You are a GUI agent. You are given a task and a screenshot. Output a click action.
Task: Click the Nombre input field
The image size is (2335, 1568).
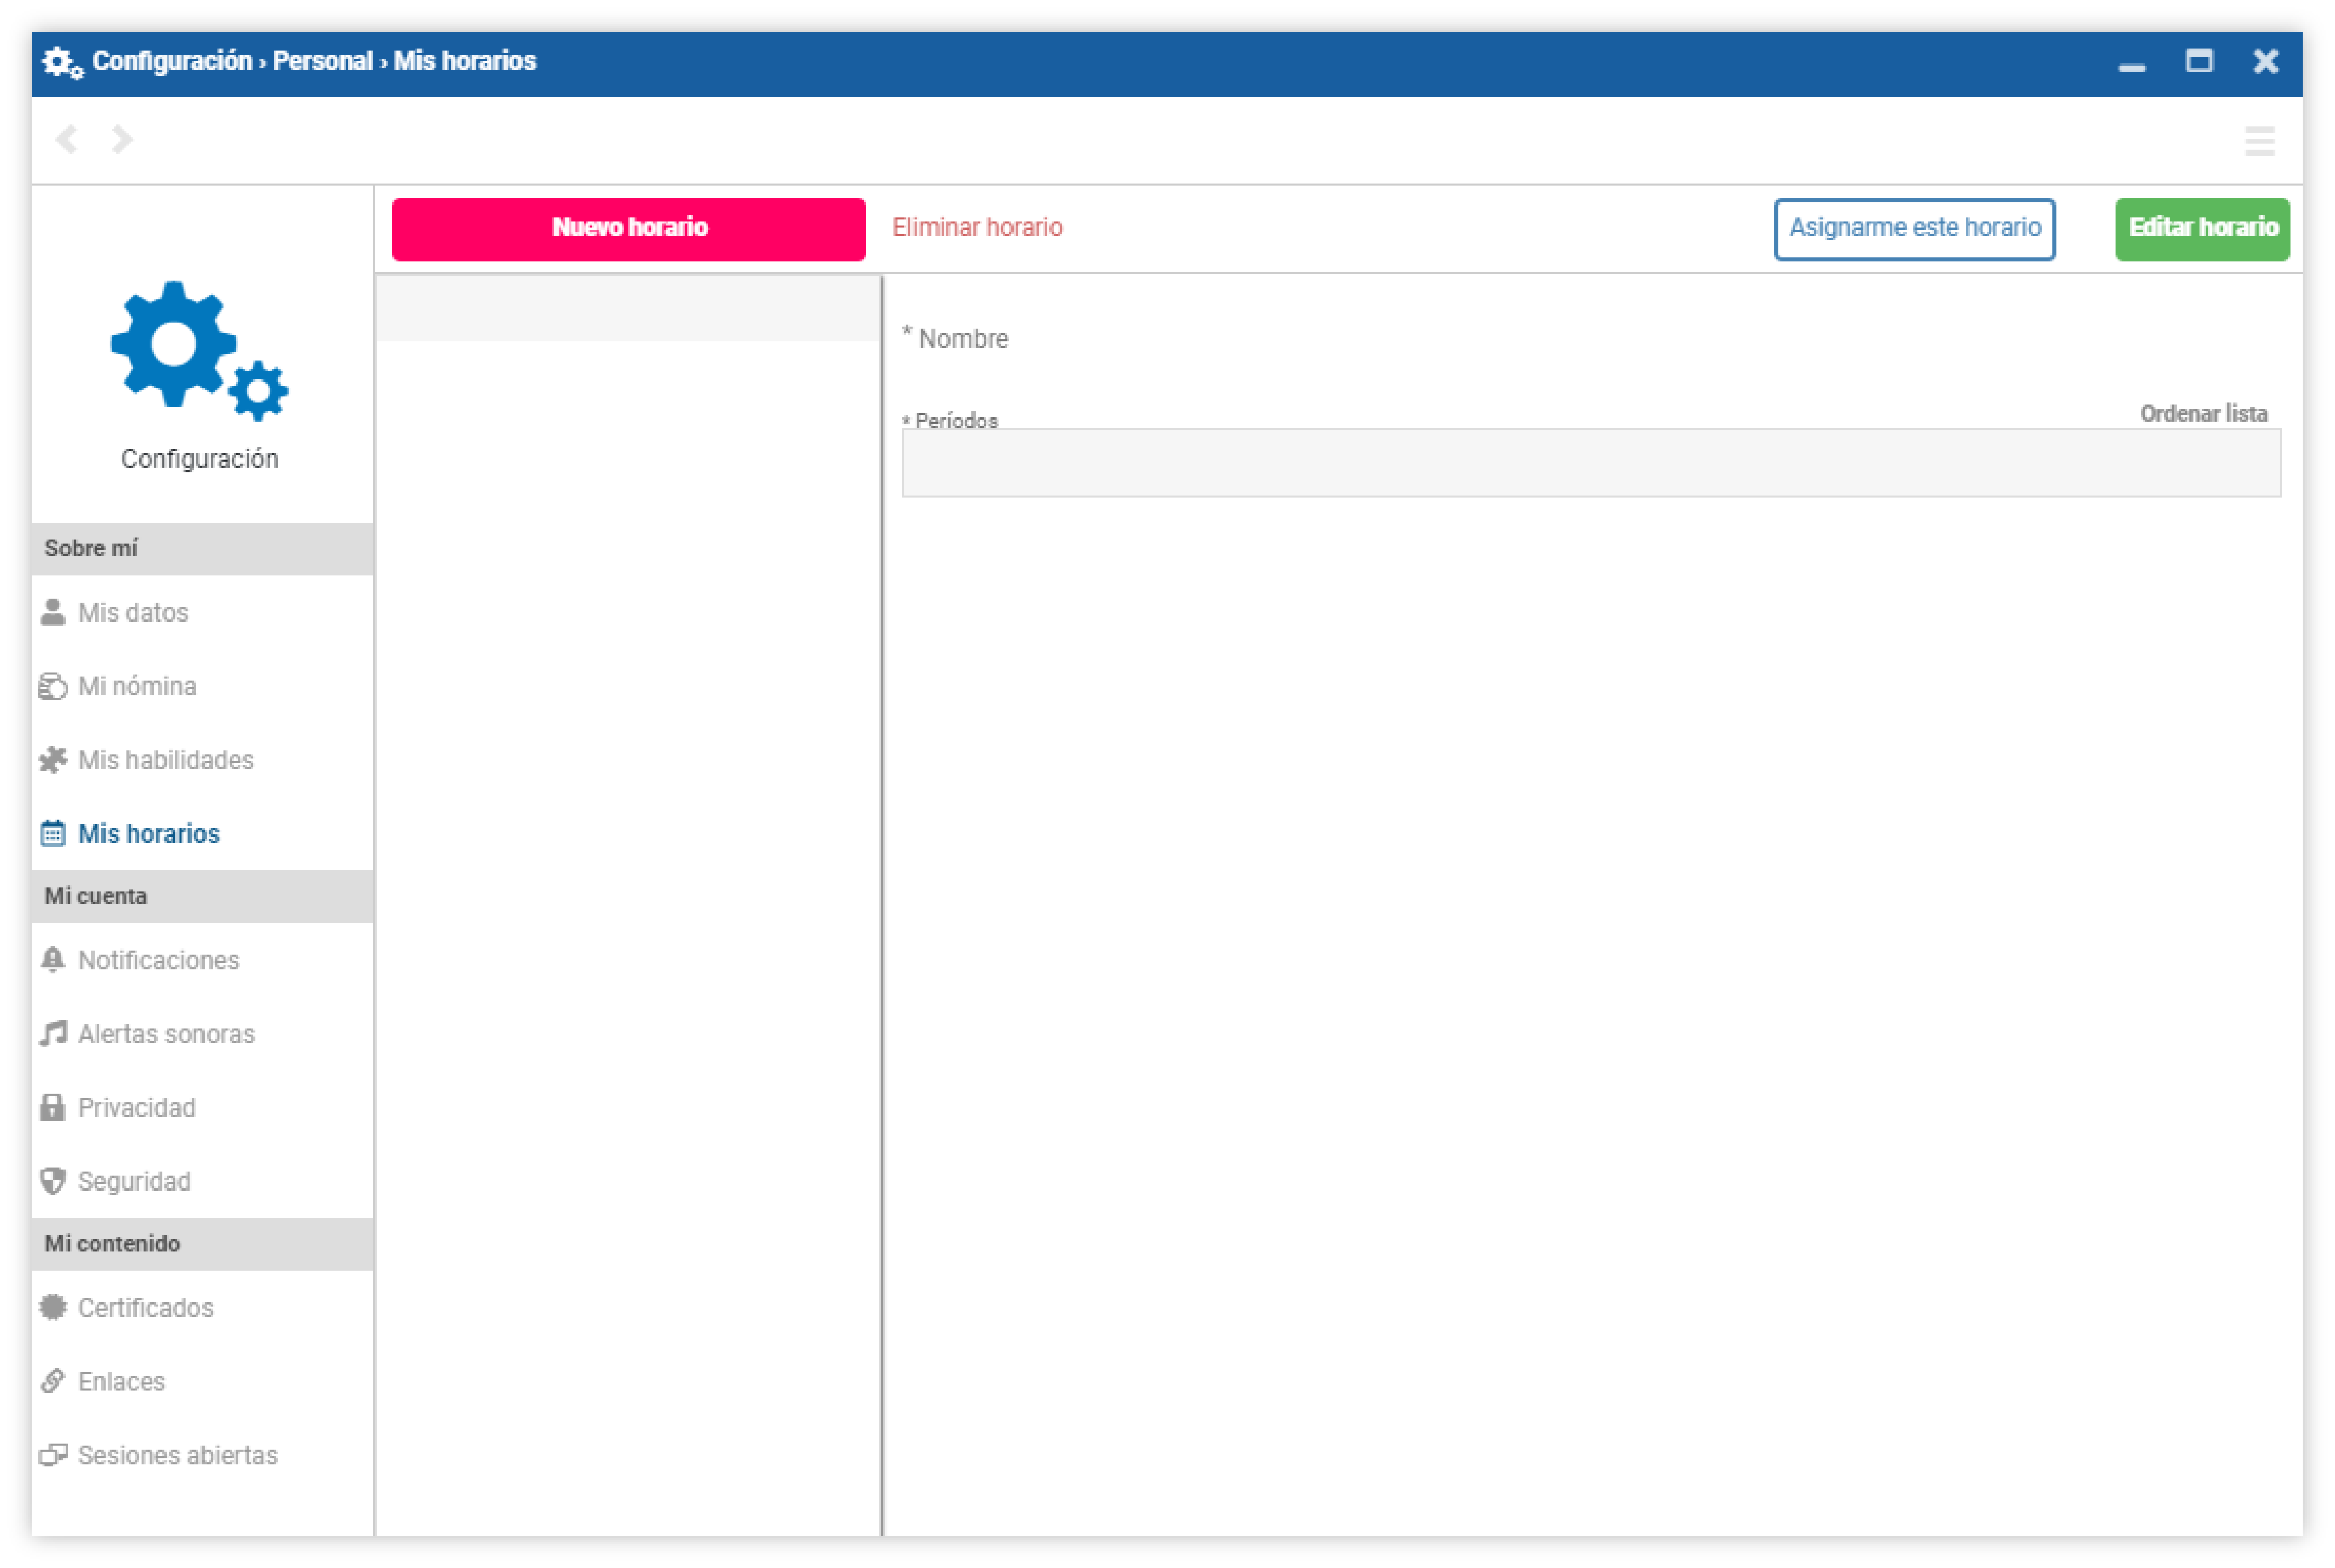pyautogui.click(x=1590, y=339)
